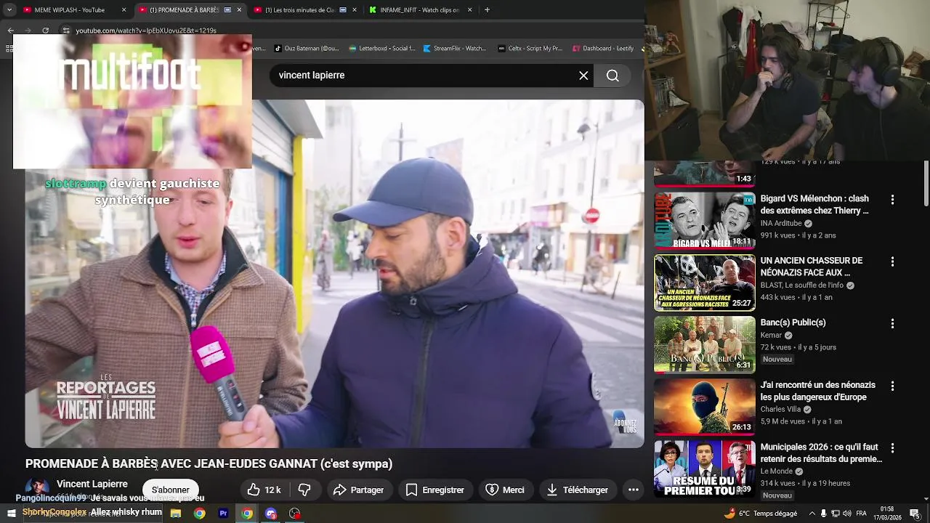
Task: Open the apps grid icon in bookmarks bar
Action: 9,49
